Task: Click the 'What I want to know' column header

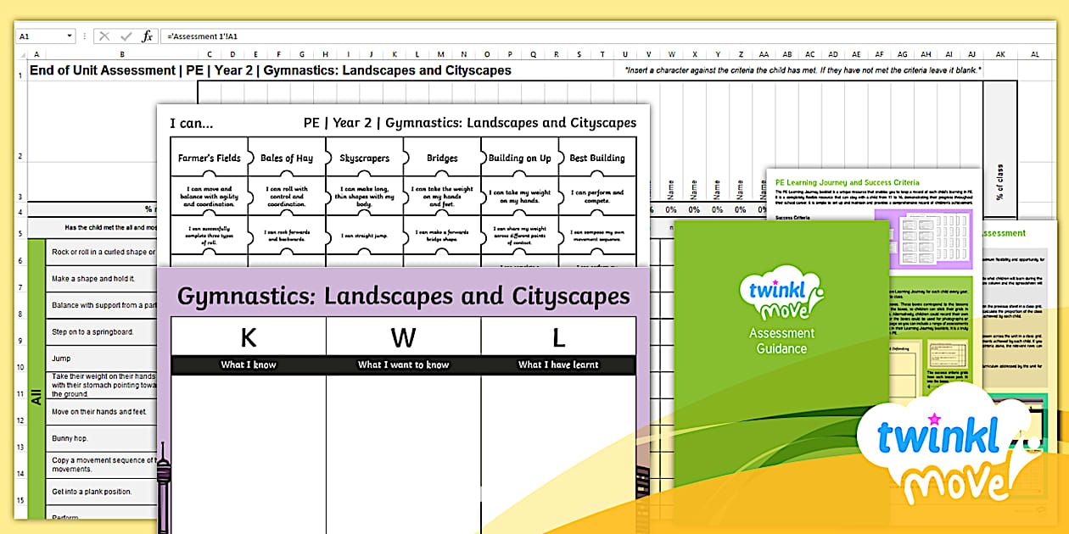Action: coord(403,364)
